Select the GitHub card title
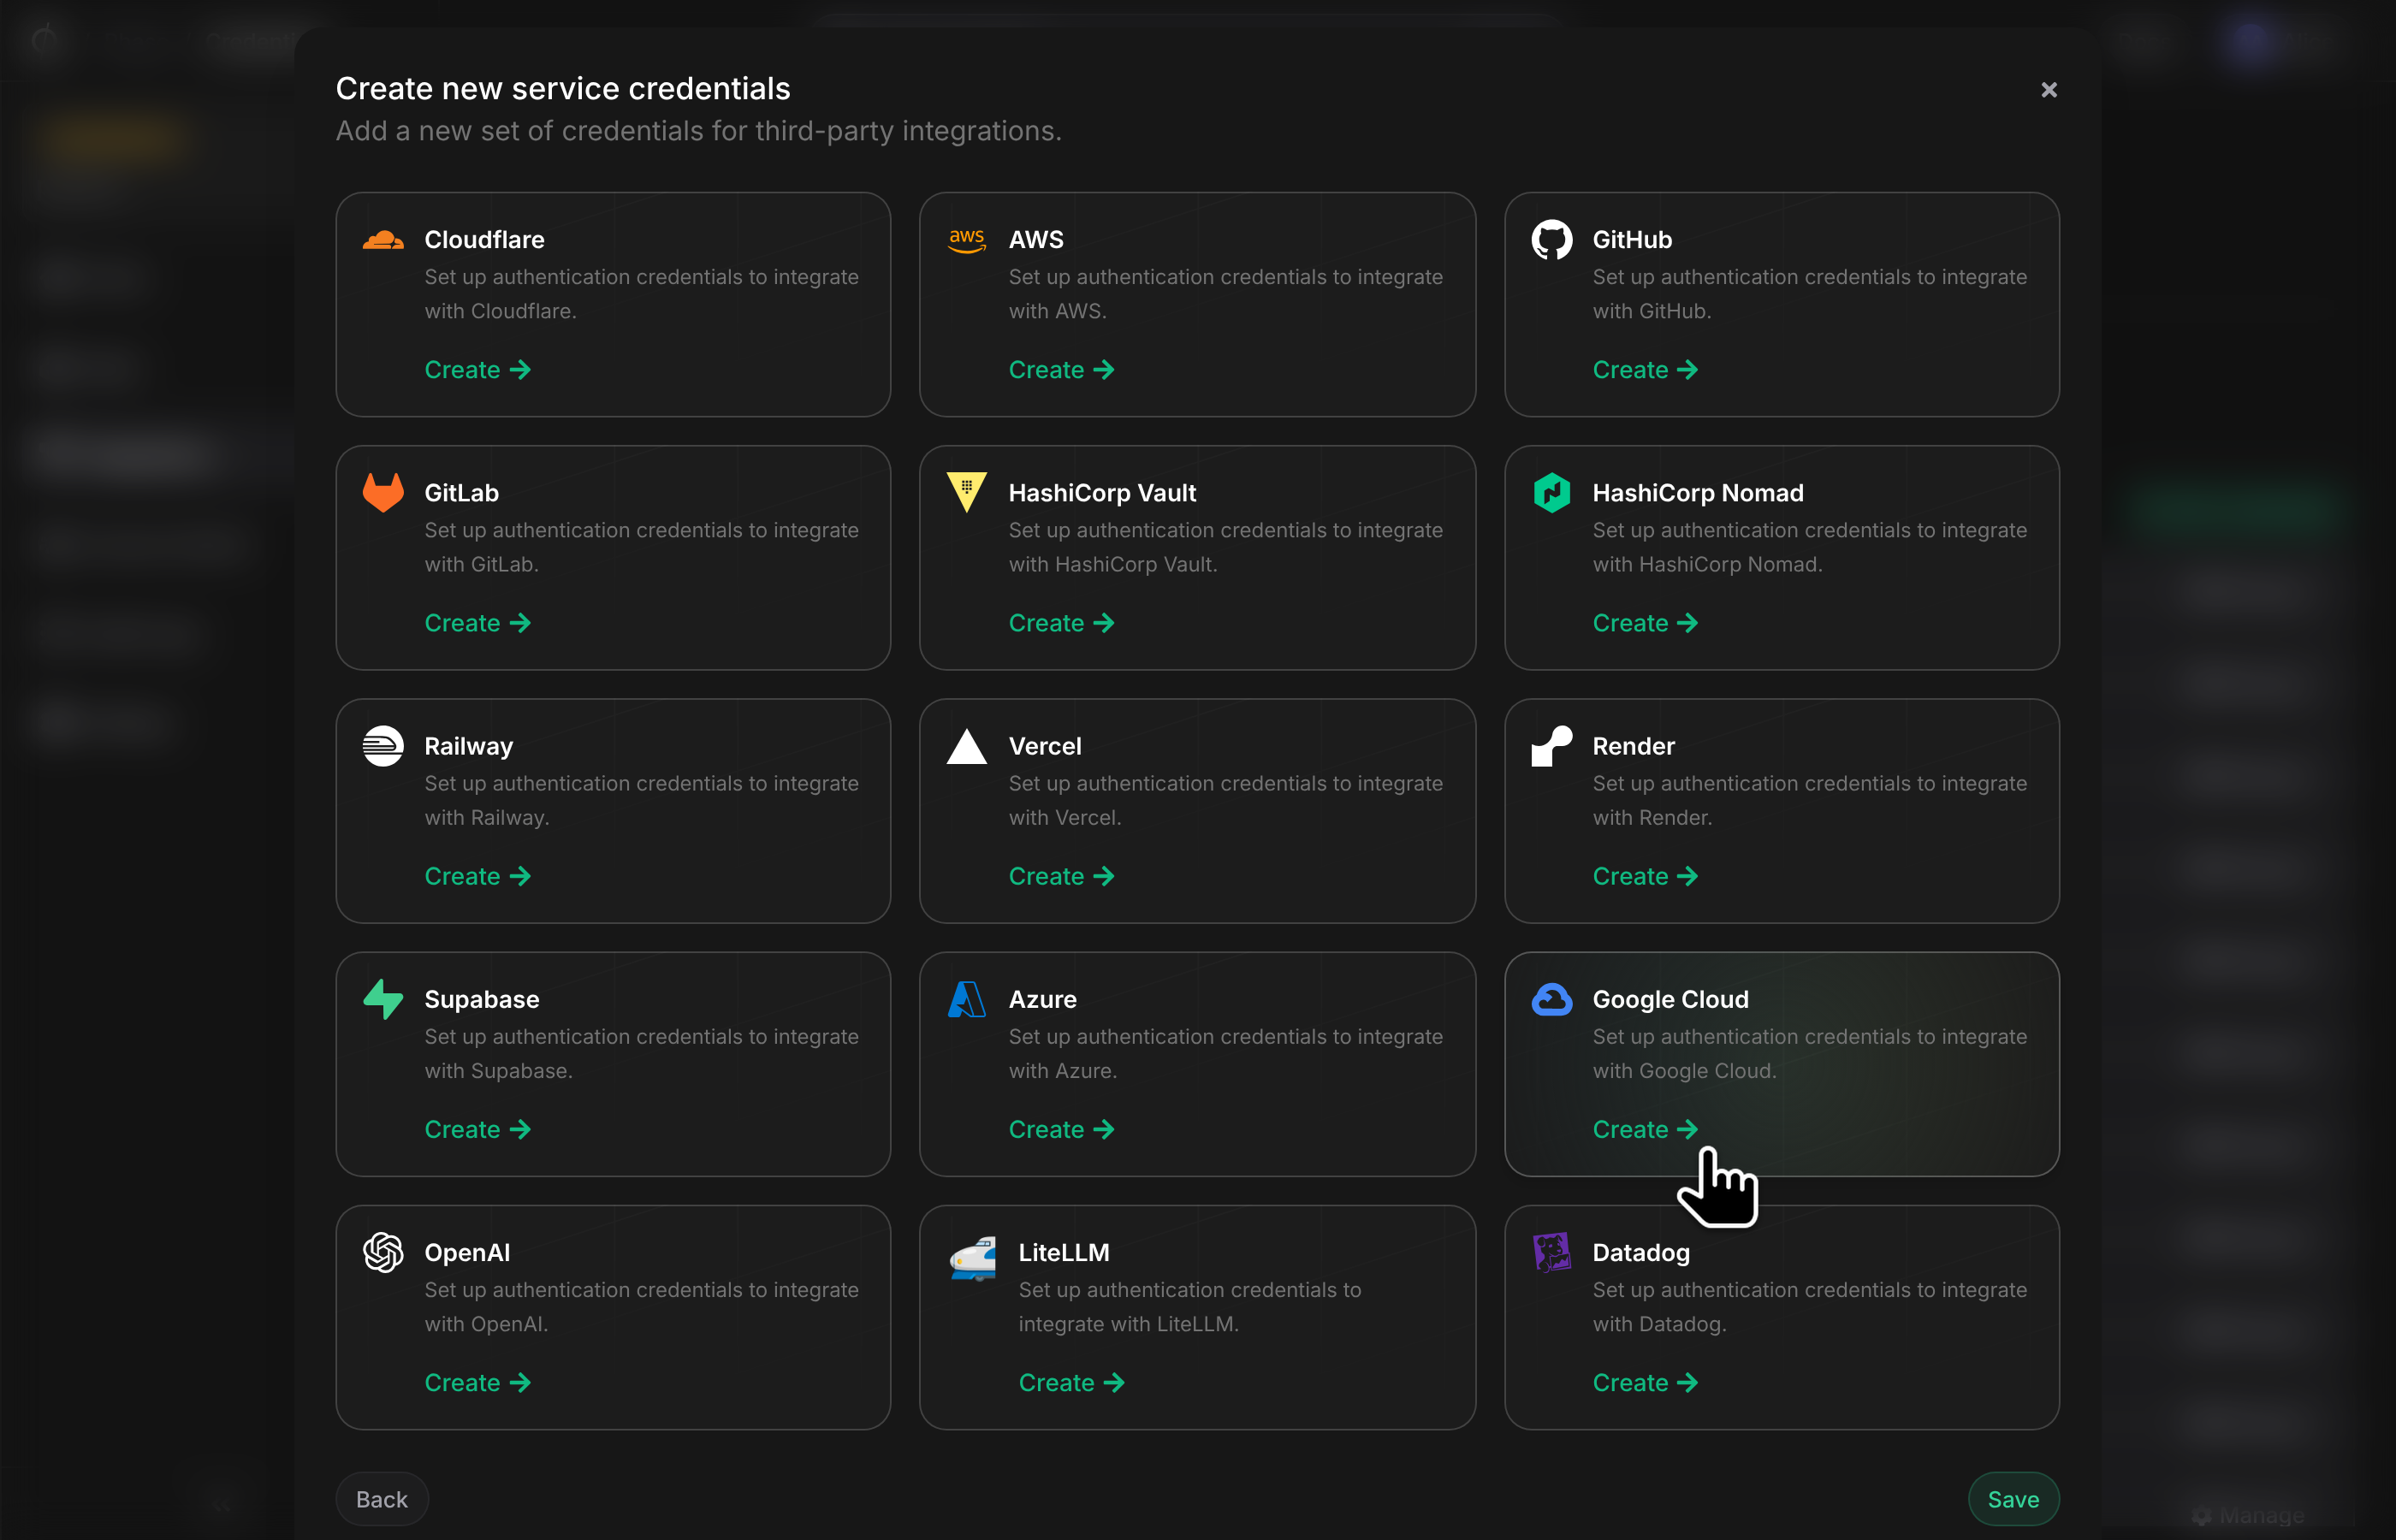This screenshot has height=1540, width=2396. click(1632, 240)
